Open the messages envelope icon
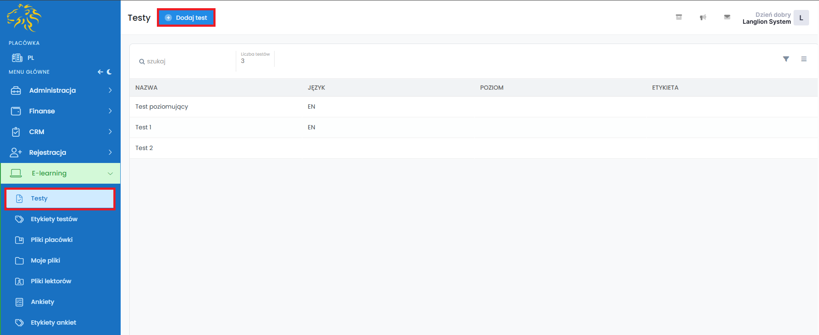Image resolution: width=819 pixels, height=335 pixels. pyautogui.click(x=727, y=17)
